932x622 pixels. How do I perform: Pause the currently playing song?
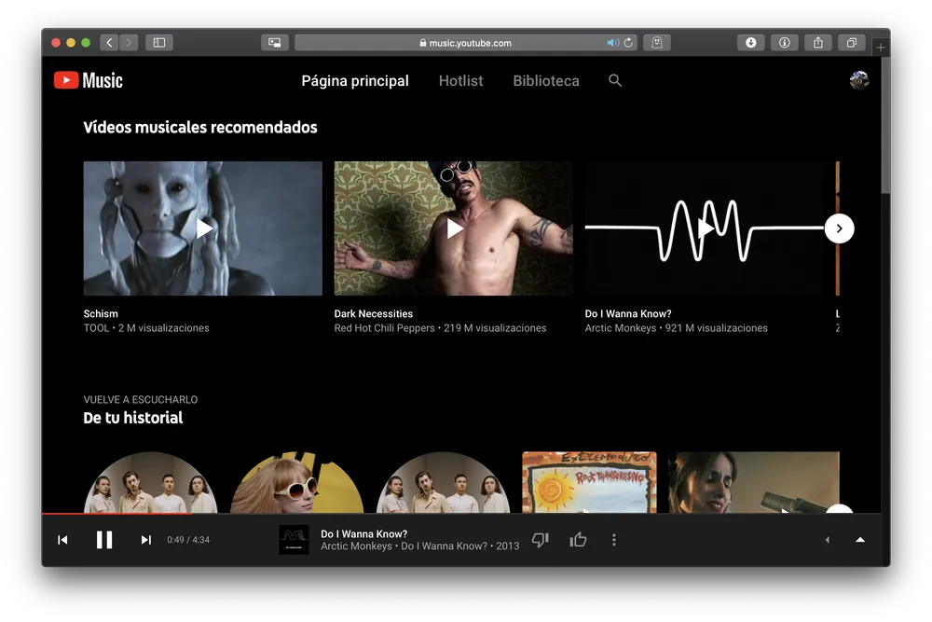pos(104,540)
